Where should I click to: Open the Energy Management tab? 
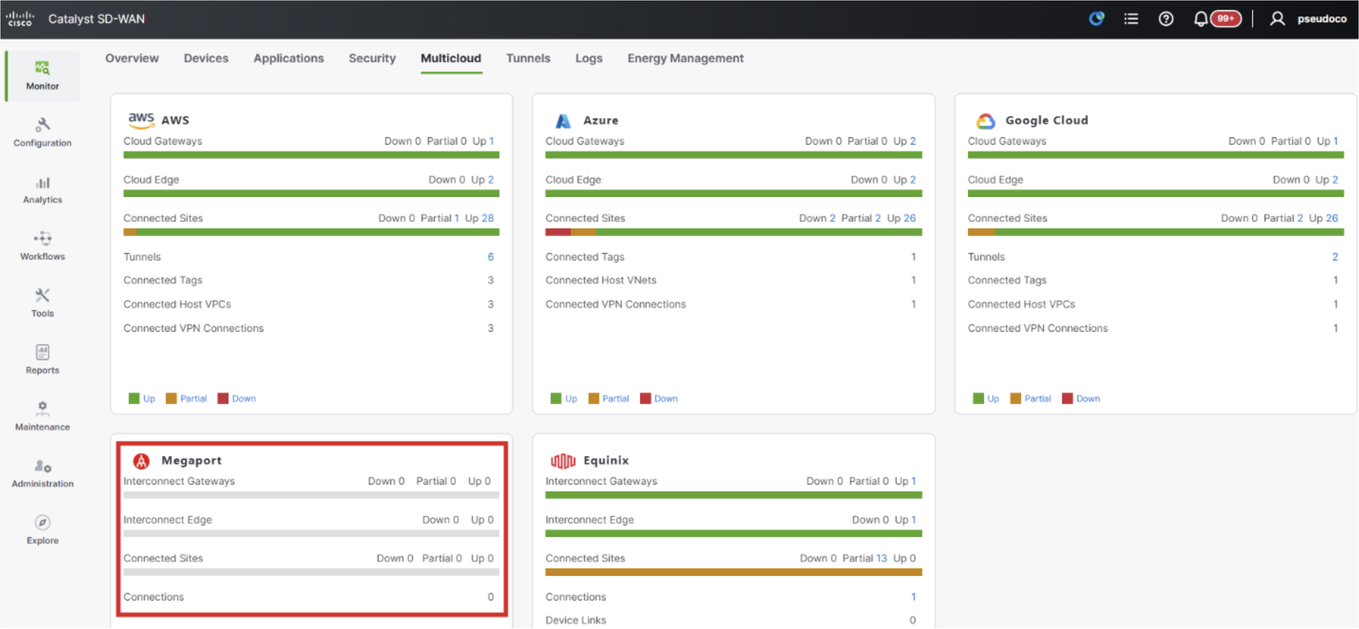tap(685, 58)
